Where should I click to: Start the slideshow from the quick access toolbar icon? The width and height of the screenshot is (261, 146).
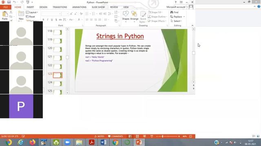(x=28, y=2)
